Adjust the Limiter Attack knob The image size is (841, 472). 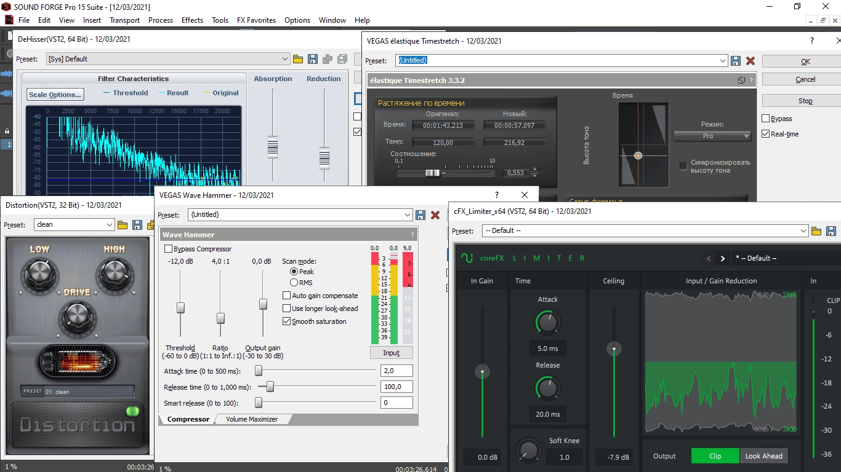(x=547, y=322)
